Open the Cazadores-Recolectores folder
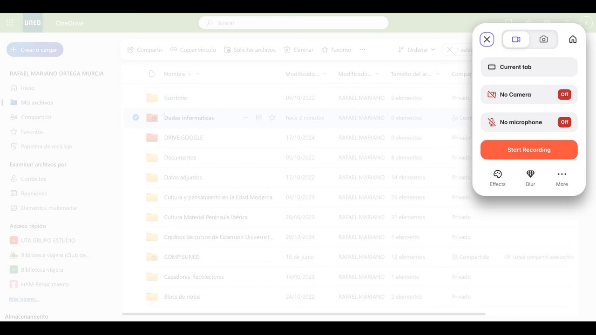This screenshot has height=335, width=596. point(194,277)
